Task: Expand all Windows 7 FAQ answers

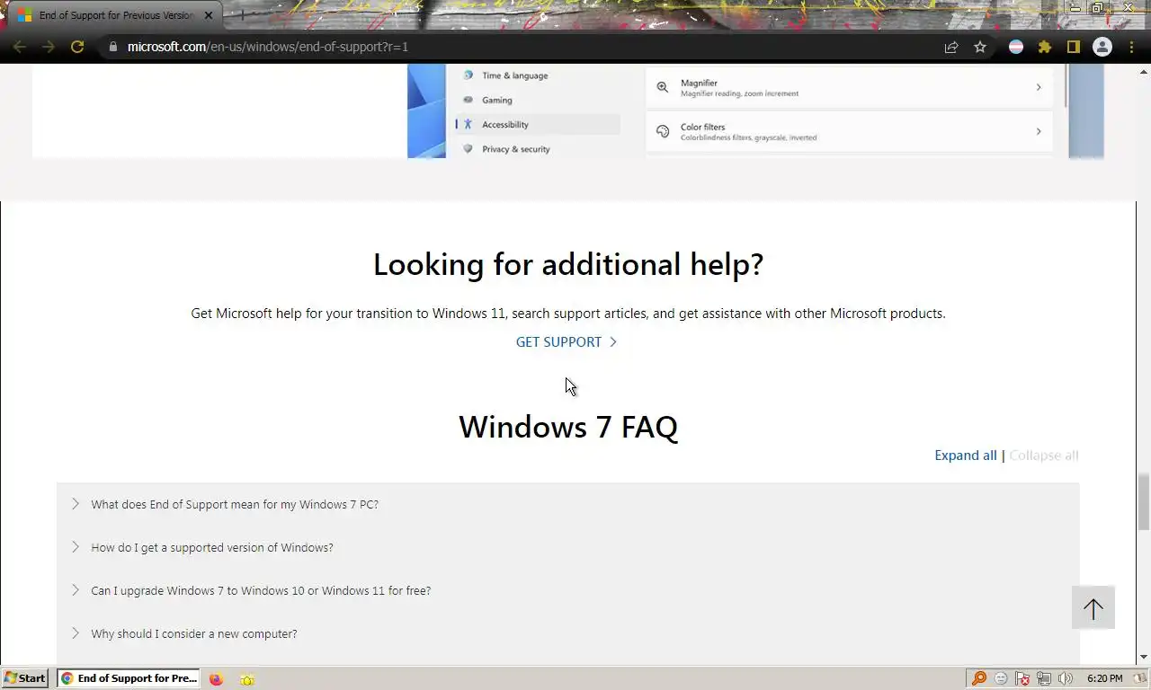Action: pyautogui.click(x=966, y=456)
